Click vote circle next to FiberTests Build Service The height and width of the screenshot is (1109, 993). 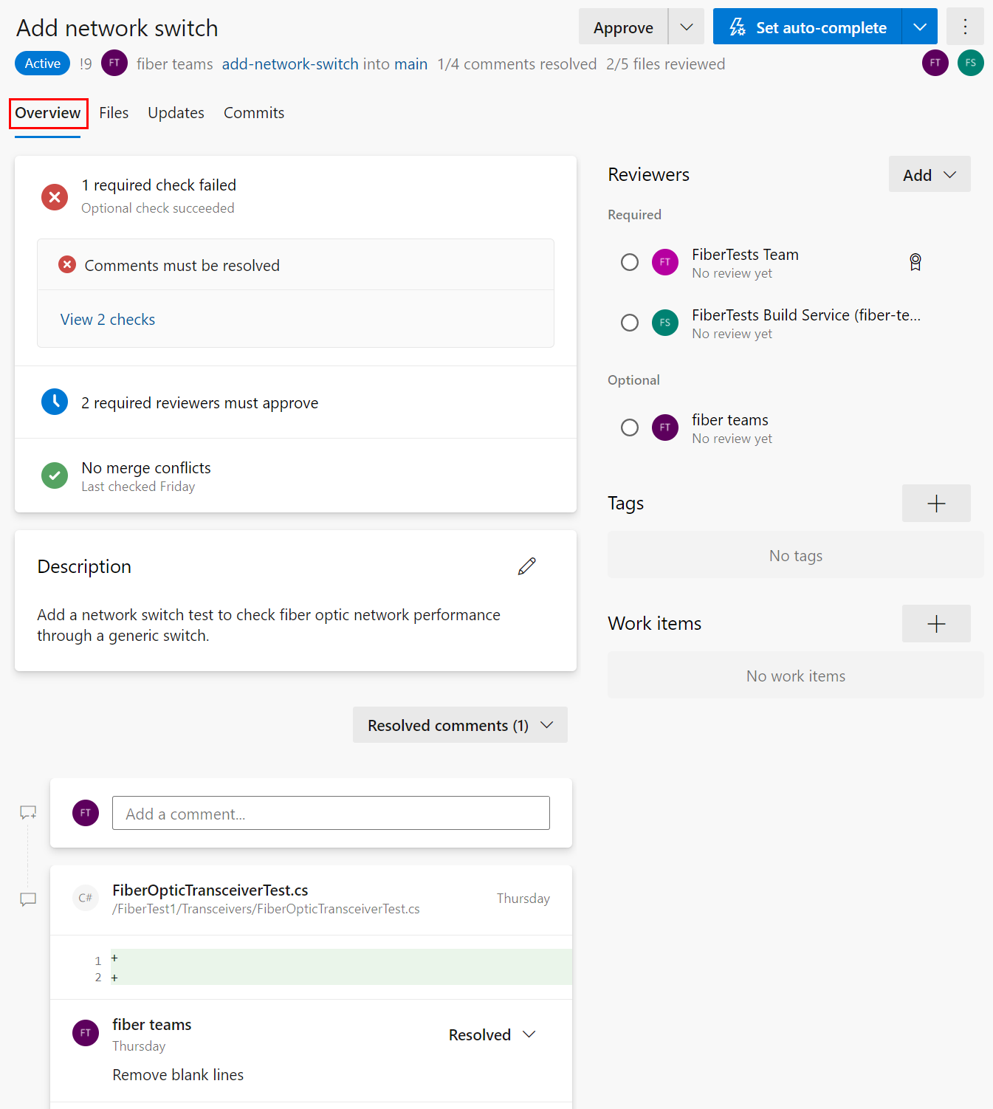629,323
